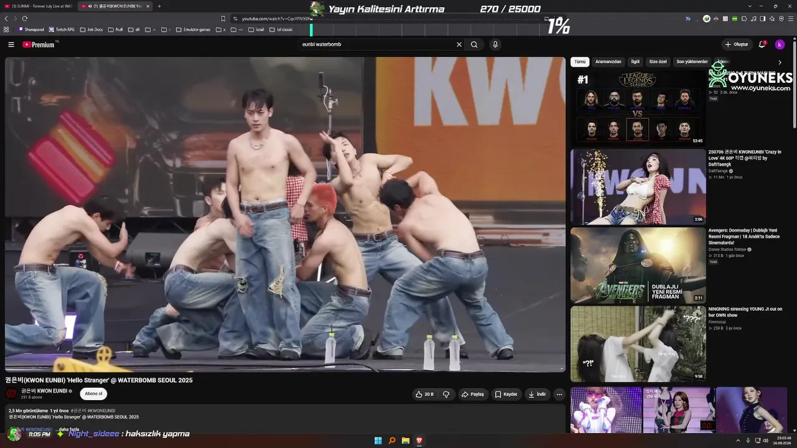Subscribe with the 'Abone ol' button
The image size is (797, 448).
click(x=93, y=394)
